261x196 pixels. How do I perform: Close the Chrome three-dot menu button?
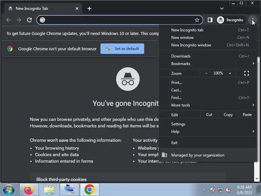point(253,20)
